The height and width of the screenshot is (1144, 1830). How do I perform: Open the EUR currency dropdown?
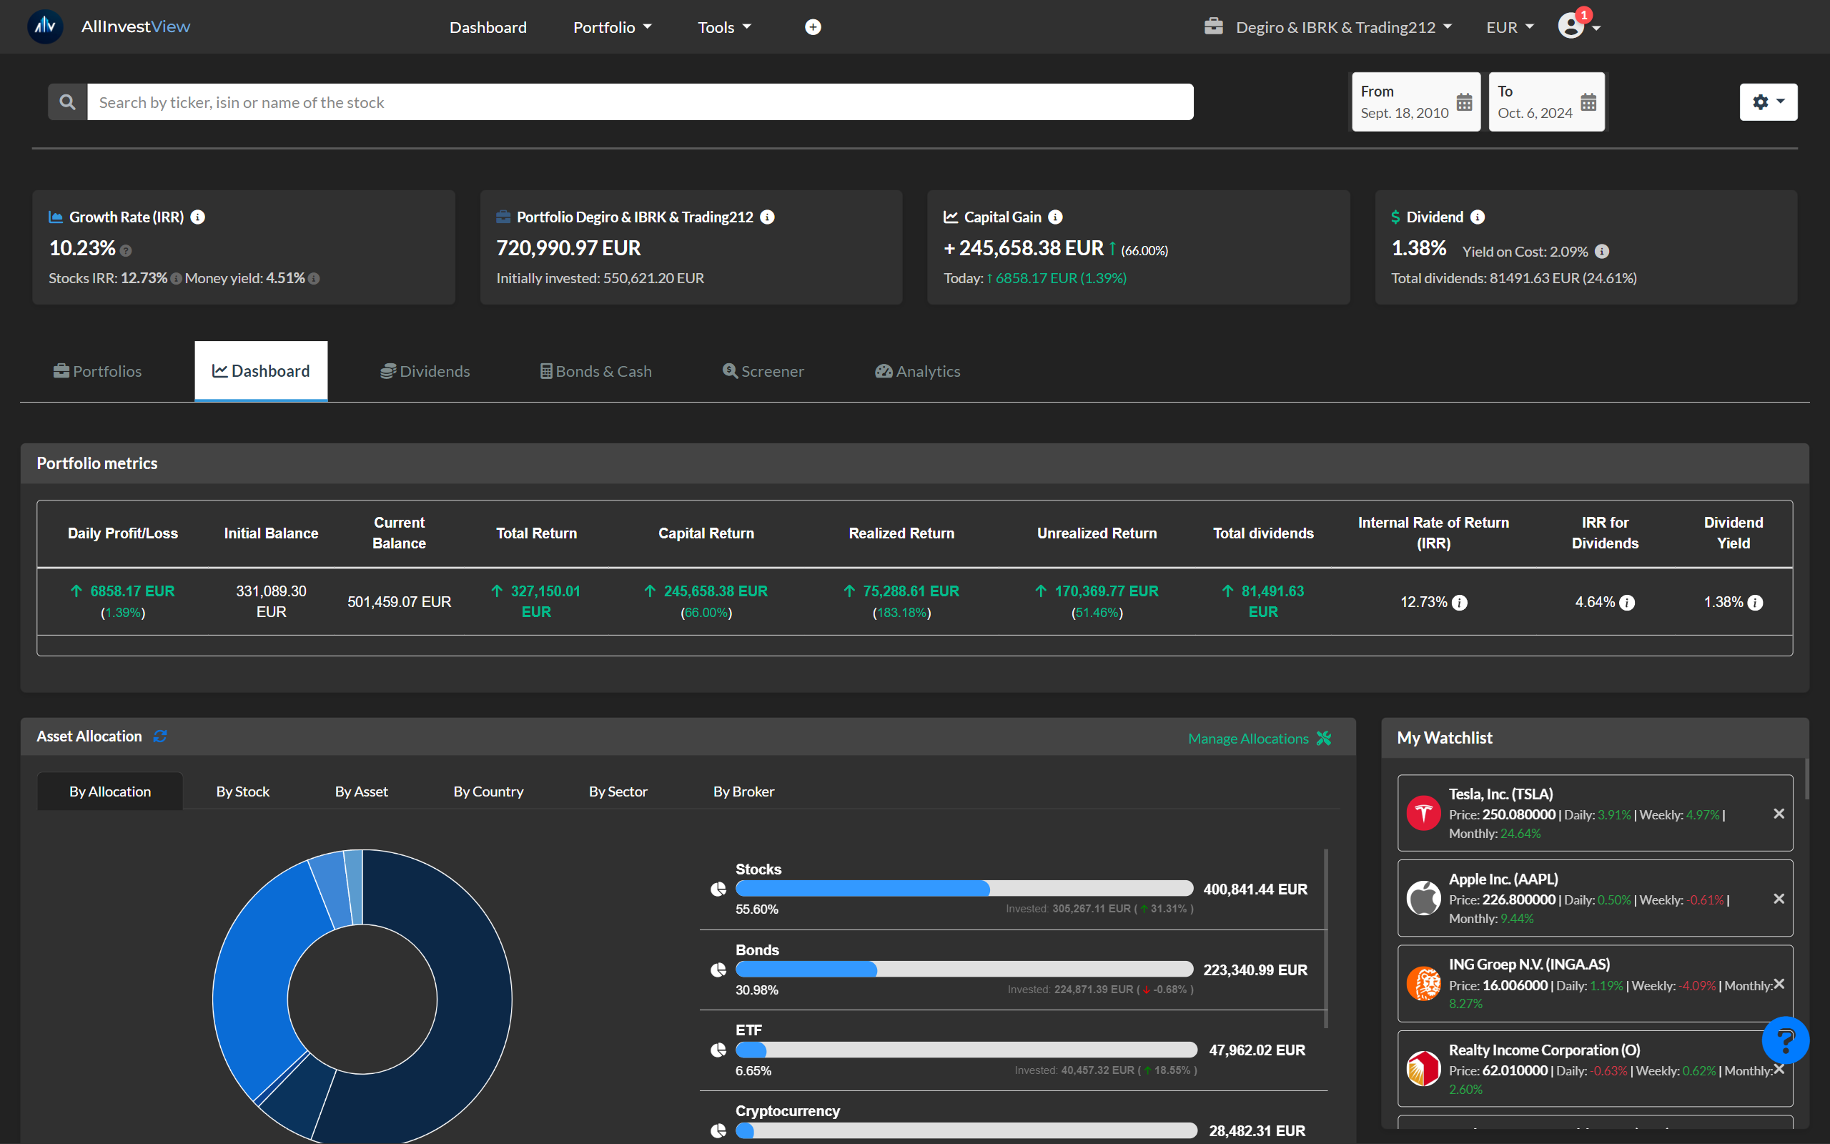pyautogui.click(x=1509, y=27)
